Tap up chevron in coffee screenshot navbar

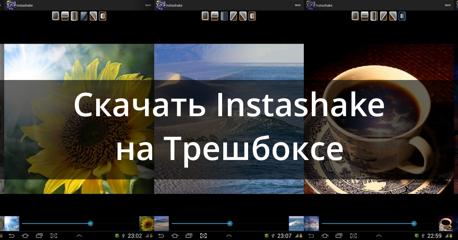[x=379, y=236]
